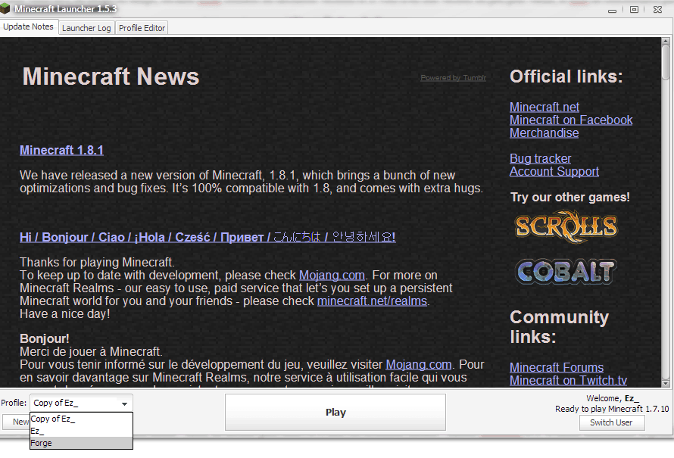Image resolution: width=674 pixels, height=458 pixels.
Task: Click the vertical scrollbar thumb
Action: (x=666, y=63)
